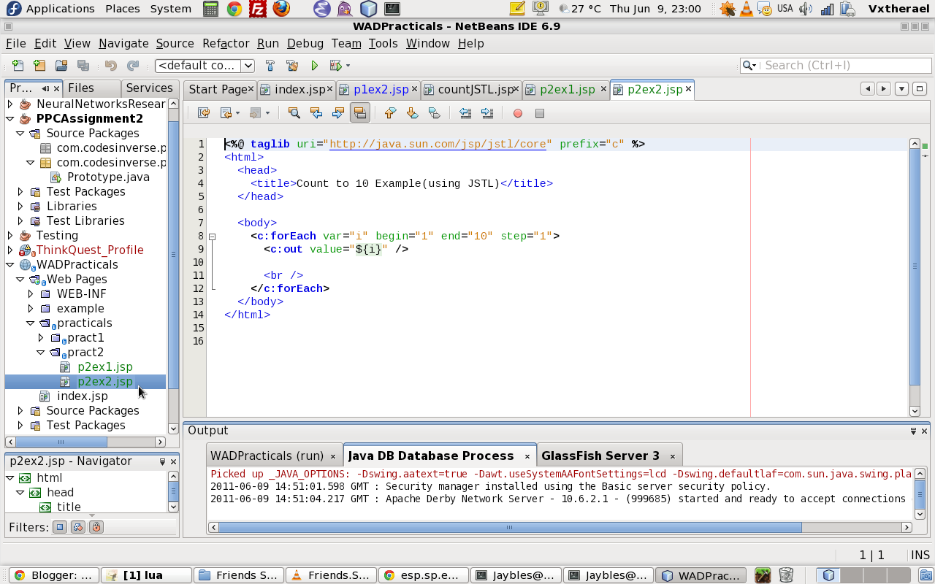Viewport: 935px width, 584px height.
Task: Switch to the Services tab
Action: coord(149,88)
